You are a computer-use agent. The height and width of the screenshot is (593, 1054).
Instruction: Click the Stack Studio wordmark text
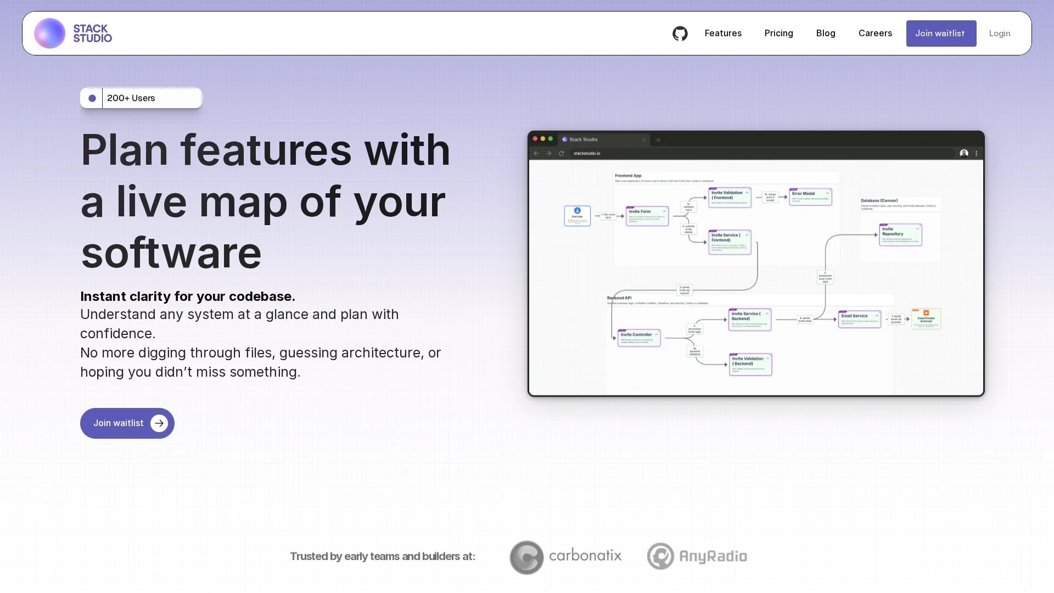tap(93, 33)
